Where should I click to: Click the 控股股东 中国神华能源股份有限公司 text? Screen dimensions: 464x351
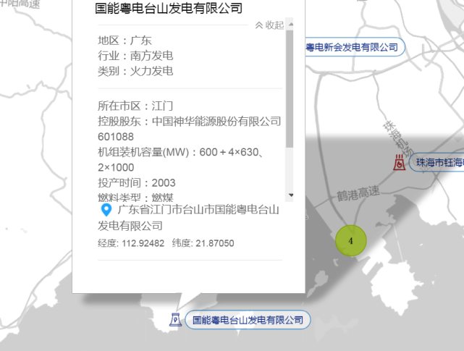click(x=190, y=121)
